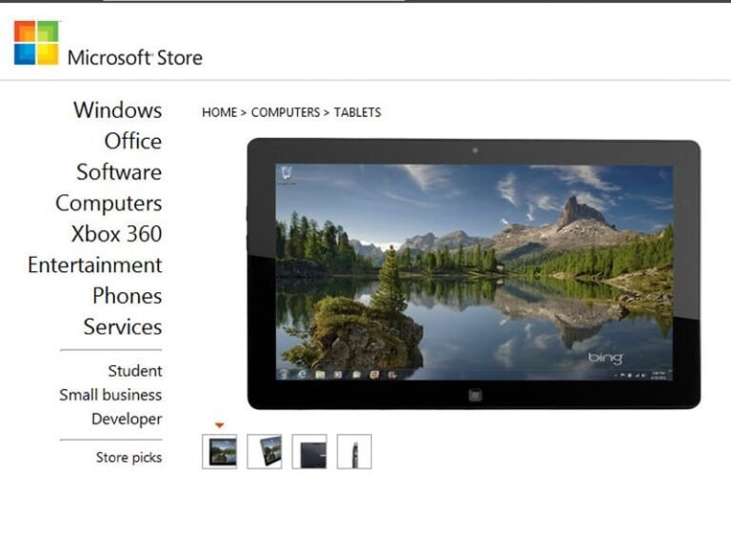Select the front-view tablet thumbnail
Image resolution: width=731 pixels, height=548 pixels.
tap(220, 452)
